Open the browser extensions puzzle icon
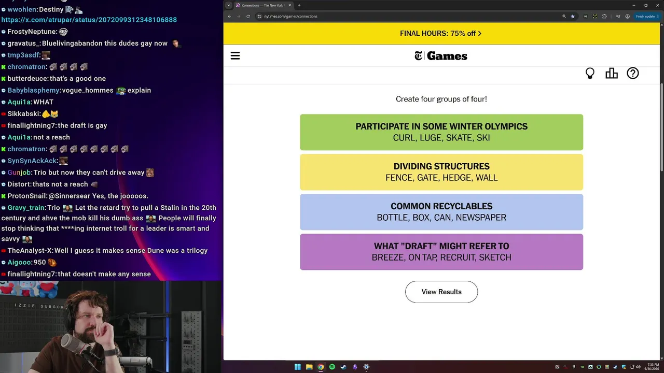 point(604,16)
